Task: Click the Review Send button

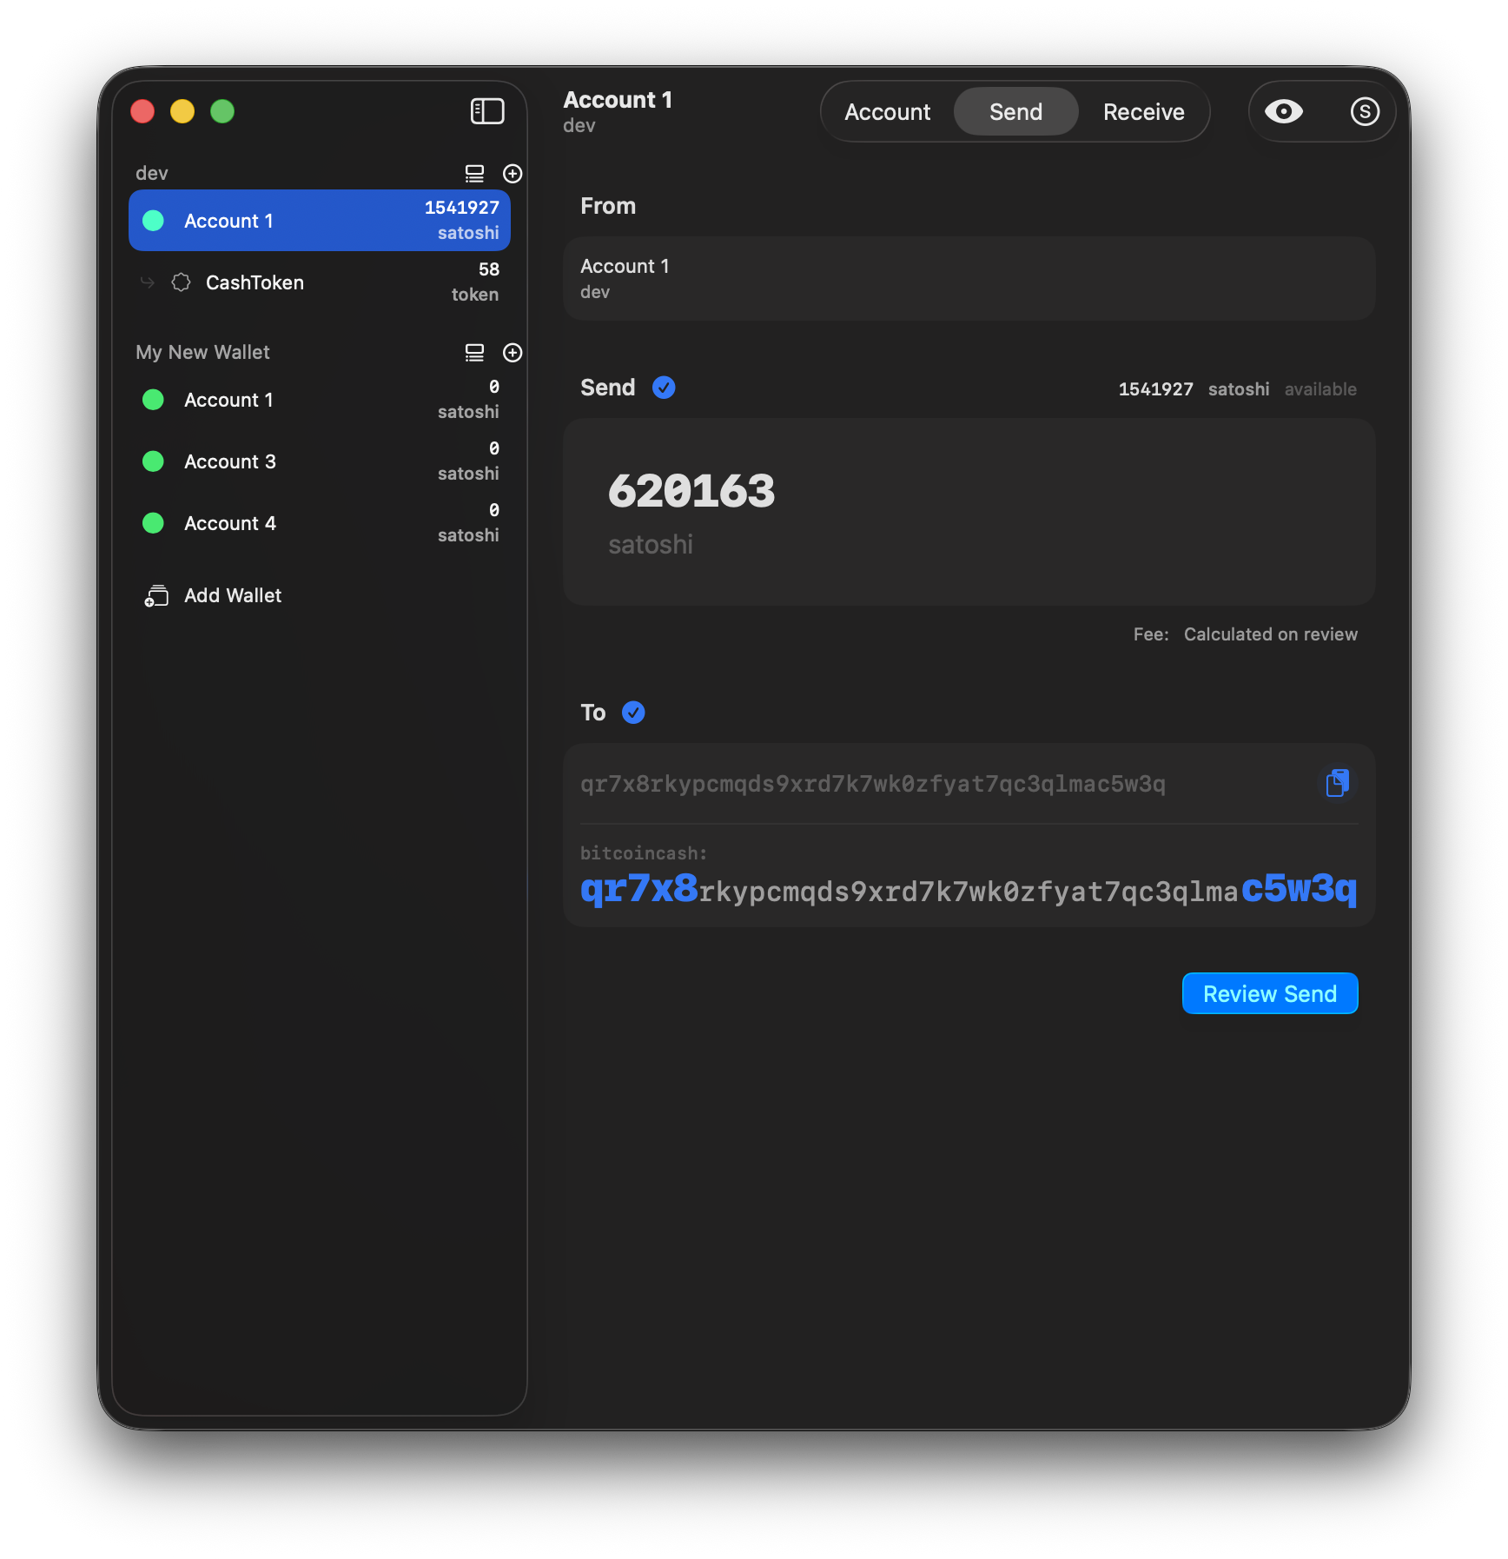Action: coord(1270,993)
